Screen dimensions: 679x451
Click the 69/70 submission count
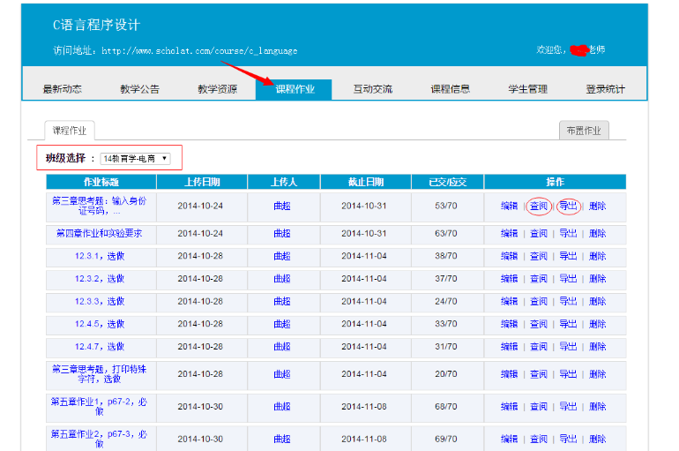pyautogui.click(x=446, y=439)
